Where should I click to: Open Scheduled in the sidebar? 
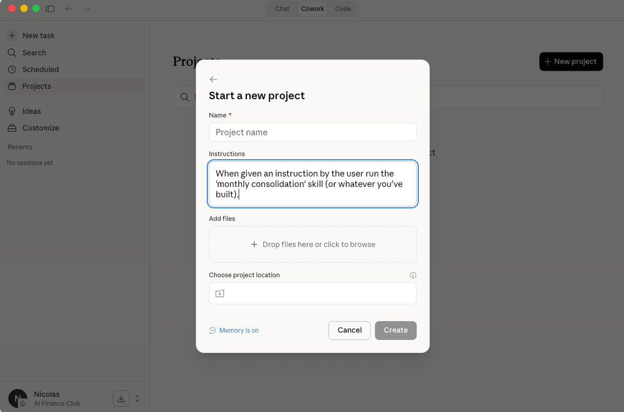click(40, 69)
